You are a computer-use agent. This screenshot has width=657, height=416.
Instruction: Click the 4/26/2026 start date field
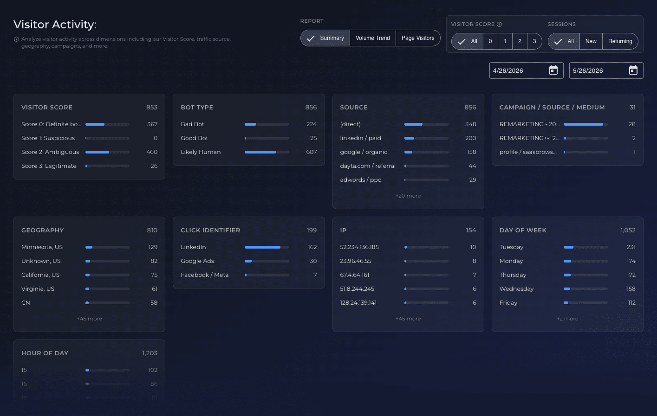click(527, 70)
